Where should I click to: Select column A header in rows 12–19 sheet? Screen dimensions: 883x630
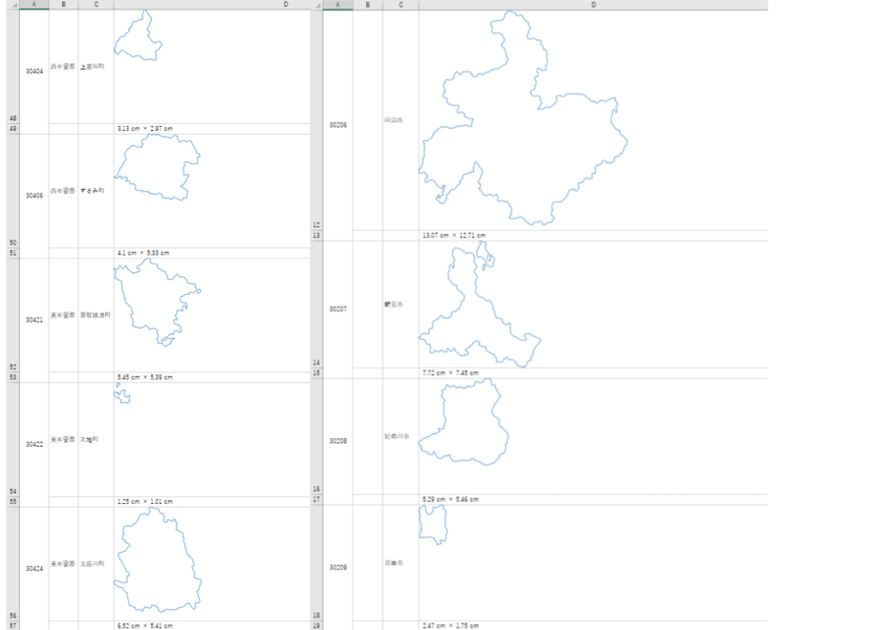coord(338,5)
